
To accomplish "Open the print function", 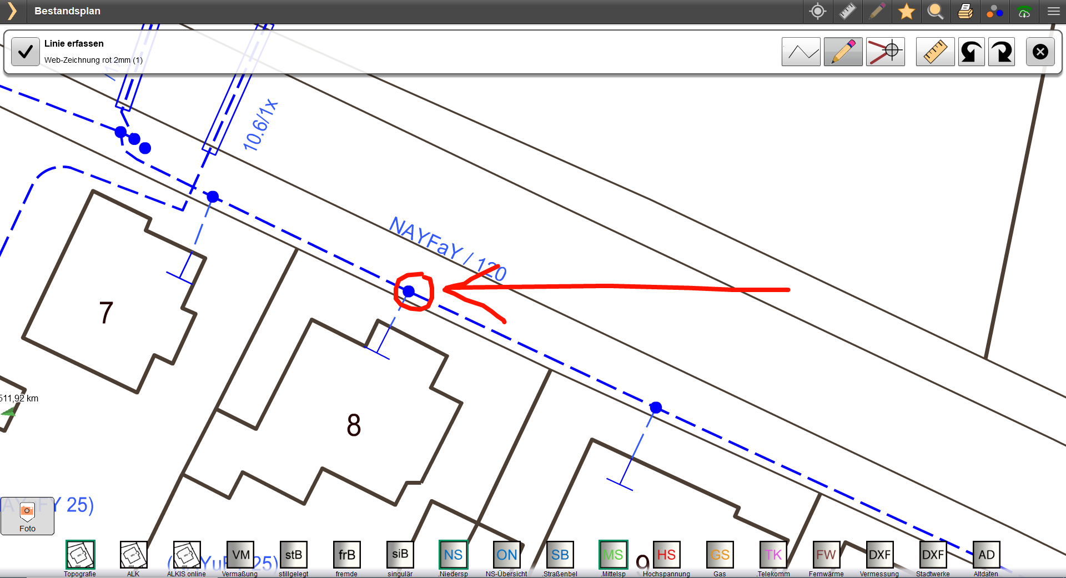I will click(x=965, y=11).
